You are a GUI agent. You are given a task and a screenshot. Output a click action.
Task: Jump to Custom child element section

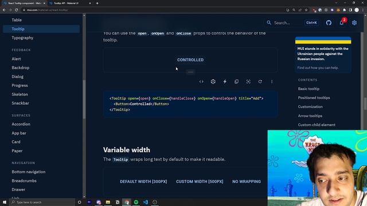(x=317, y=125)
